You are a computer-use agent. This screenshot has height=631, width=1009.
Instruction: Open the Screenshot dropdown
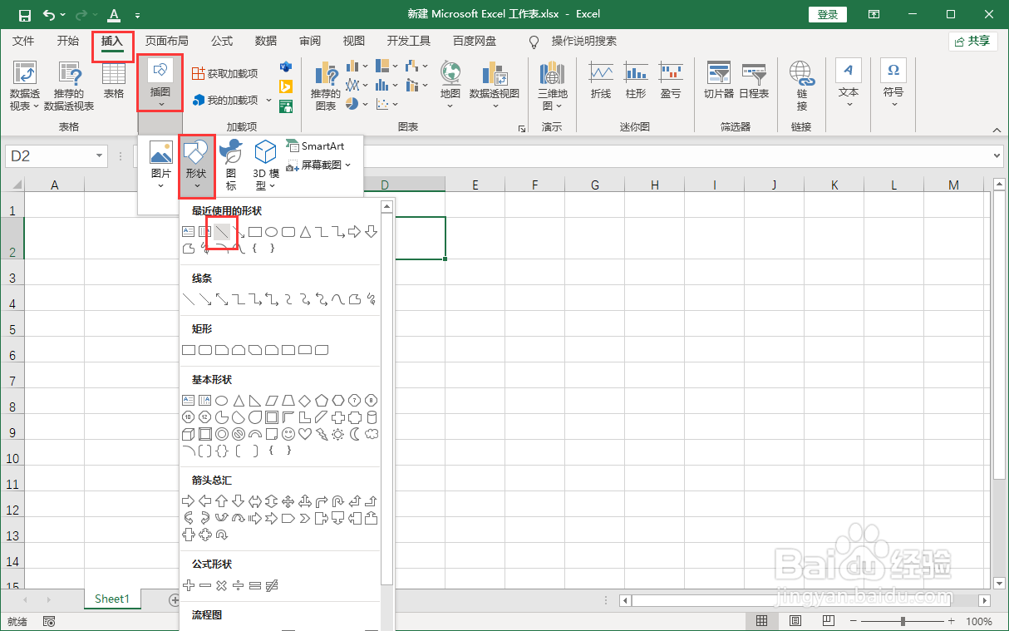point(318,165)
